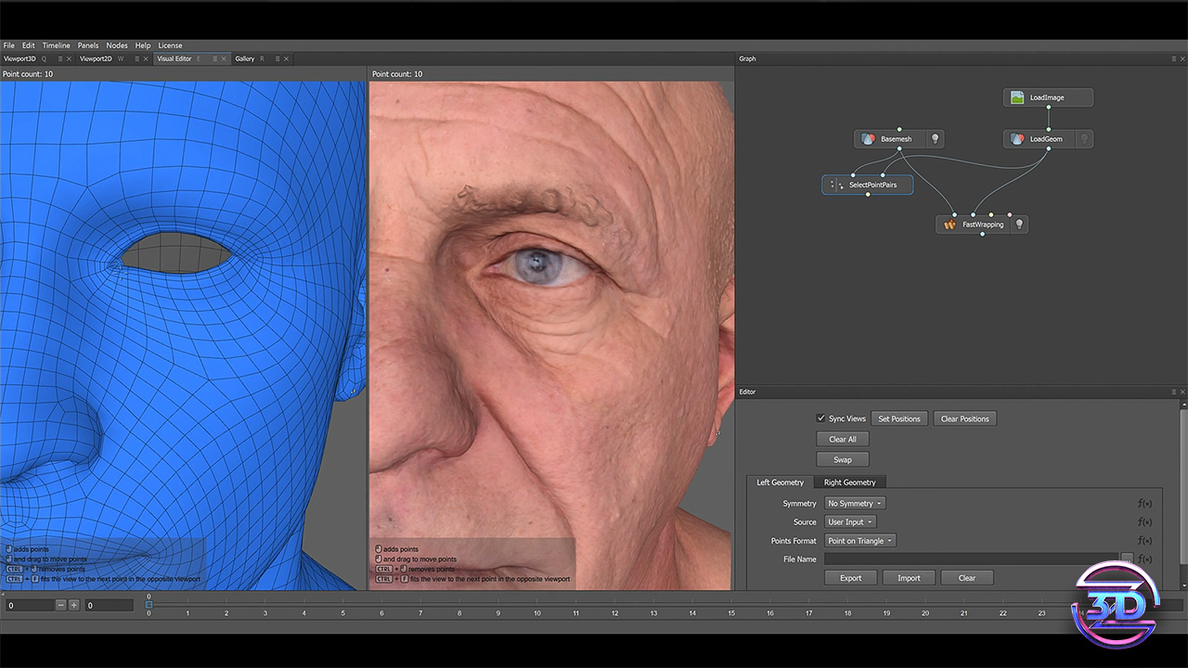Open the Graph panel options menu icon

point(1173,58)
